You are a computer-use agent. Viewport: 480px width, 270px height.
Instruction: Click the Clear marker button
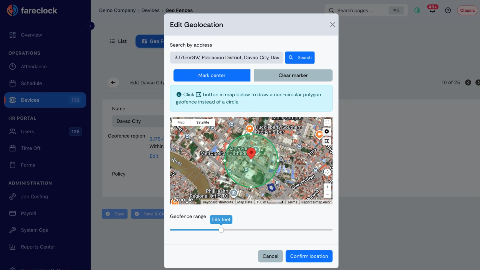click(293, 75)
